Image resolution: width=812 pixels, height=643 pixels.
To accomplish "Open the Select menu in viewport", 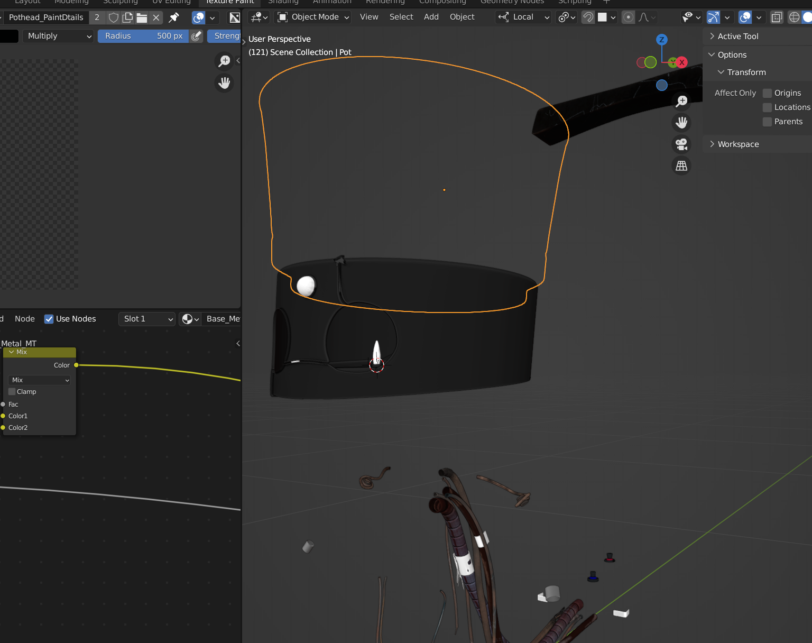I will [401, 17].
